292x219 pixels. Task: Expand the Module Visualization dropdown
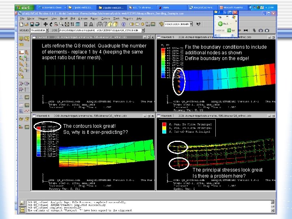tap(47, 30)
